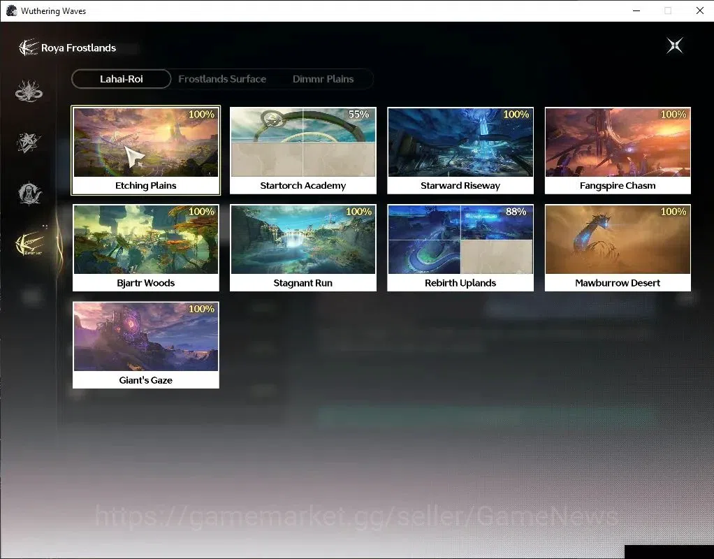This screenshot has width=714, height=559.
Task: Select the highlighted Roya Frostlands sidebar icon
Action: tap(29, 245)
